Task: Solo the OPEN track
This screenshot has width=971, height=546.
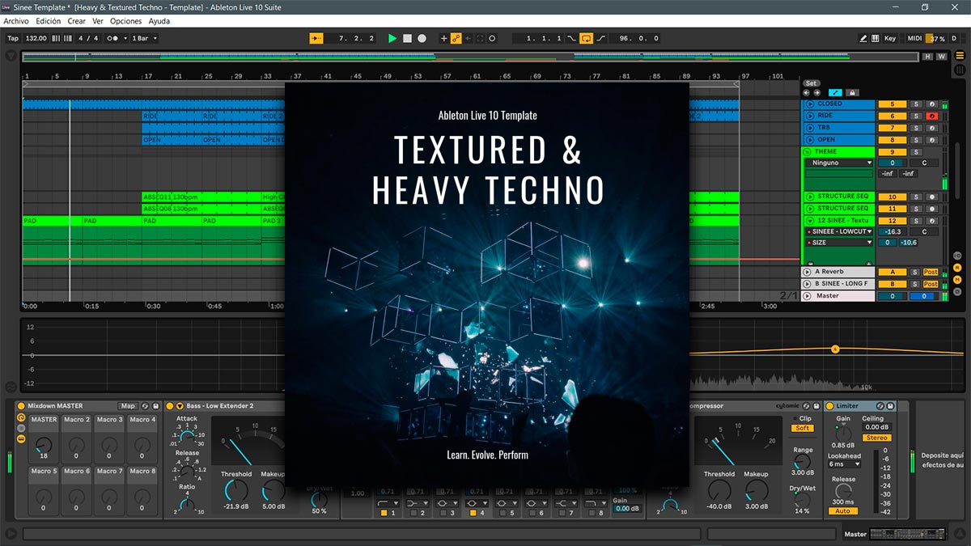Action: tap(916, 139)
